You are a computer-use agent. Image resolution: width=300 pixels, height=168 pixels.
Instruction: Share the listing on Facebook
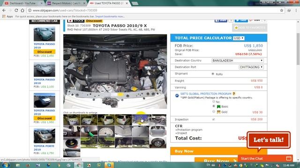(221, 21)
